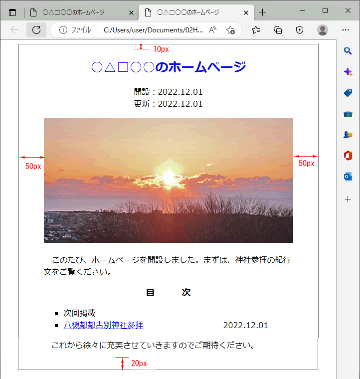
Task: Open Settings and more ellipsis menu
Action: click(346, 30)
